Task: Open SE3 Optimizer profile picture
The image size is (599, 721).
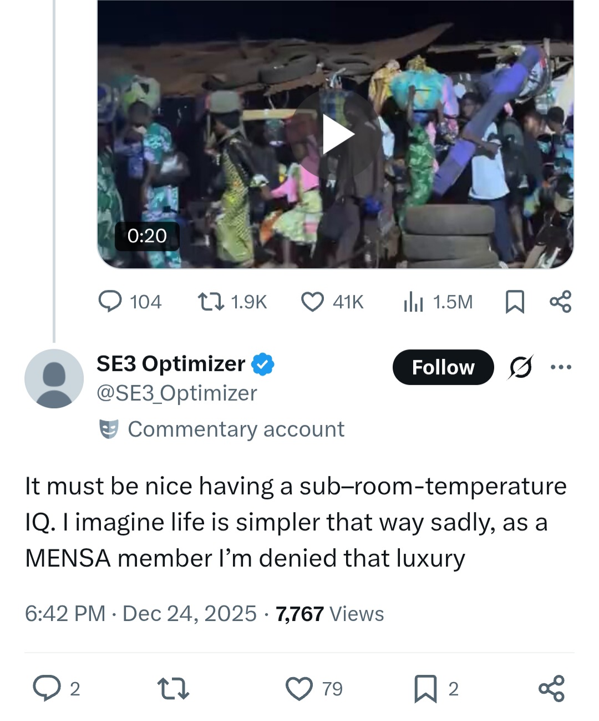Action: (54, 379)
